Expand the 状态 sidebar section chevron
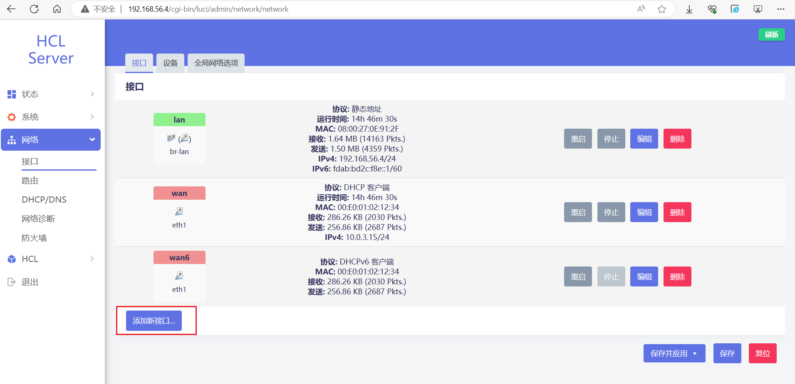The image size is (795, 384). click(92, 94)
